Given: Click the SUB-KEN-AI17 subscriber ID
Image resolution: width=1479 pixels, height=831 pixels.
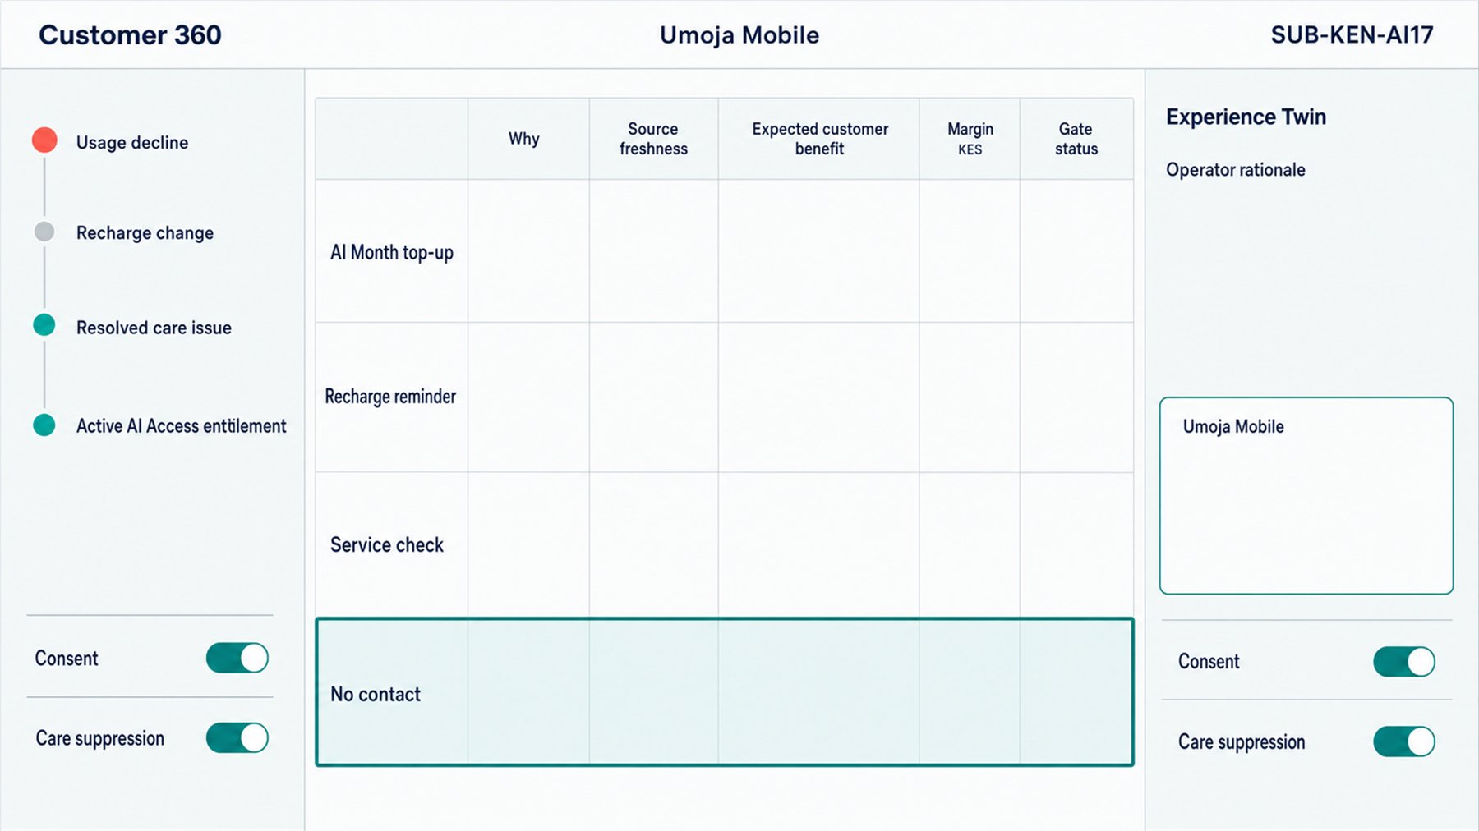Looking at the screenshot, I should pos(1352,34).
